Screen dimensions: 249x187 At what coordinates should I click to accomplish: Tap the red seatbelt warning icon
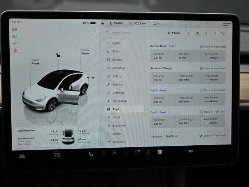tap(16, 51)
